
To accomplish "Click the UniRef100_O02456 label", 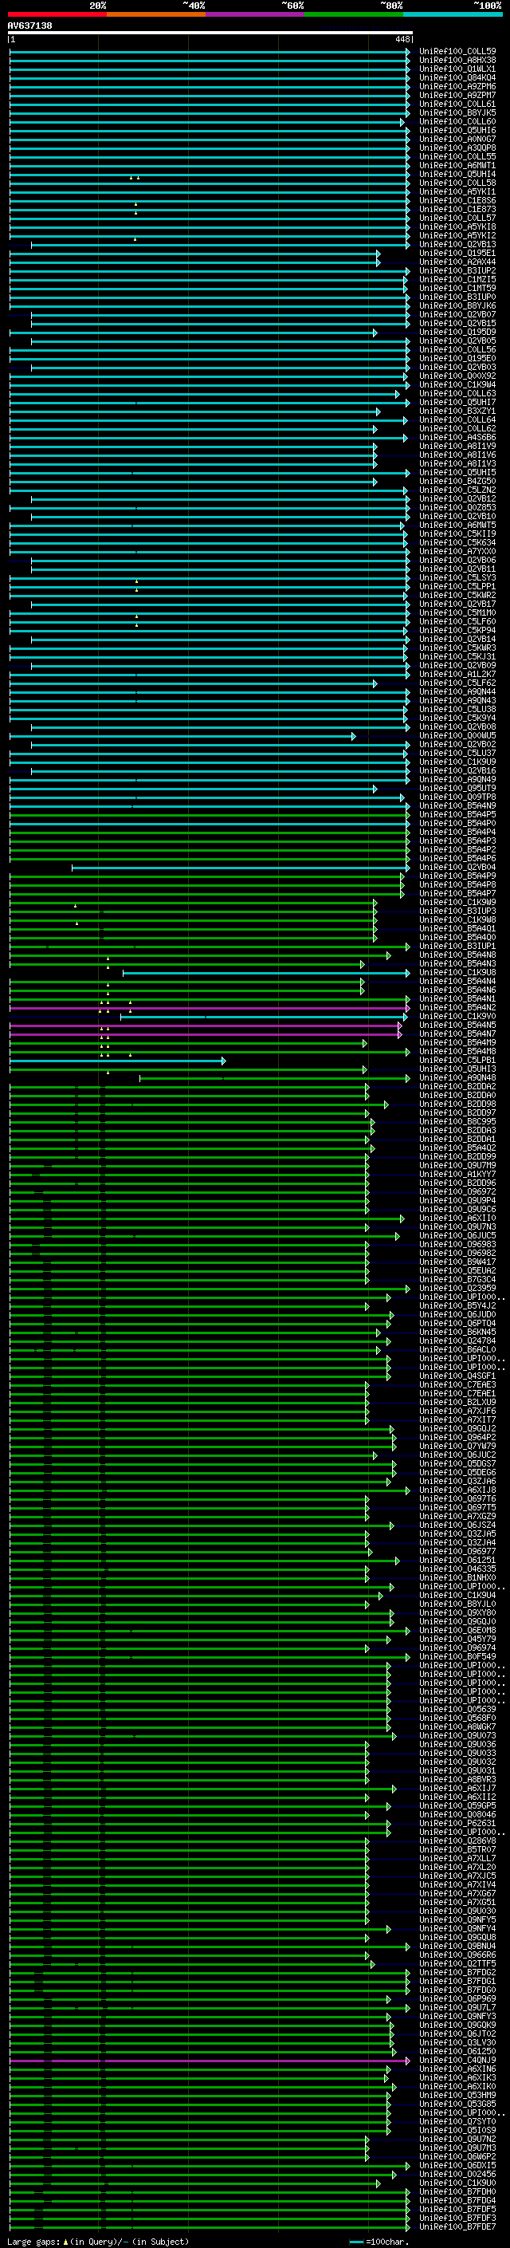I will 457,2175.
